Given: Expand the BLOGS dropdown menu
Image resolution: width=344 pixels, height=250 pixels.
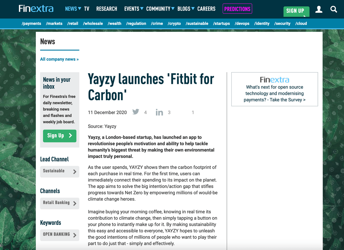Looking at the screenshot, I should click(193, 9).
